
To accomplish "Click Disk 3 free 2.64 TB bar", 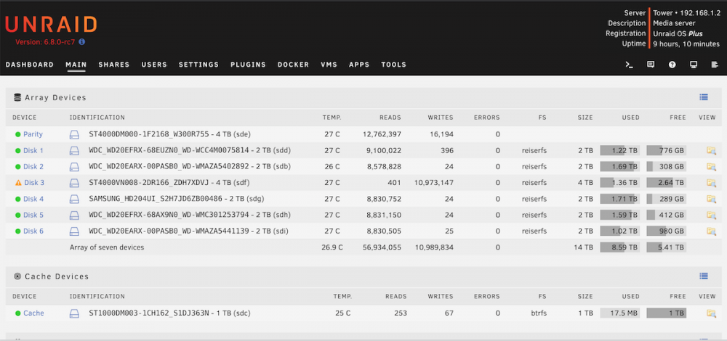I will coord(666,183).
